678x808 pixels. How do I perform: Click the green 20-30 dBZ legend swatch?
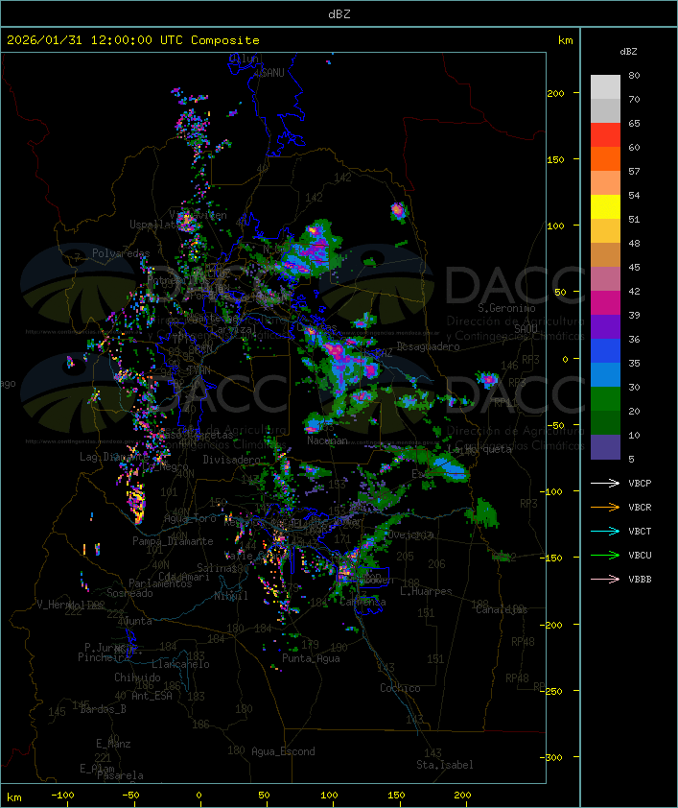coord(605,399)
